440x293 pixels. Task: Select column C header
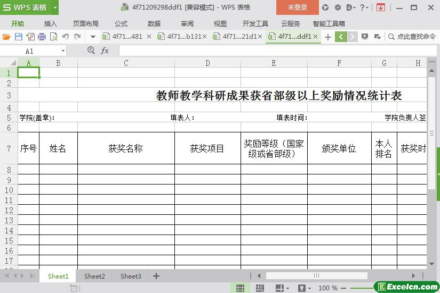126,63
